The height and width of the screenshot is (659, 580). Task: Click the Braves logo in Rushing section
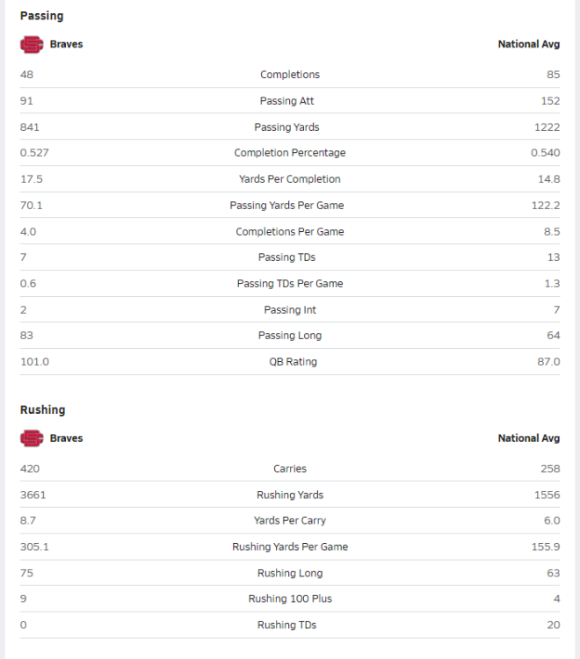tap(32, 438)
